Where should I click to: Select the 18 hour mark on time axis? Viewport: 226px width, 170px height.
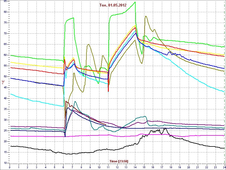pos(171,167)
